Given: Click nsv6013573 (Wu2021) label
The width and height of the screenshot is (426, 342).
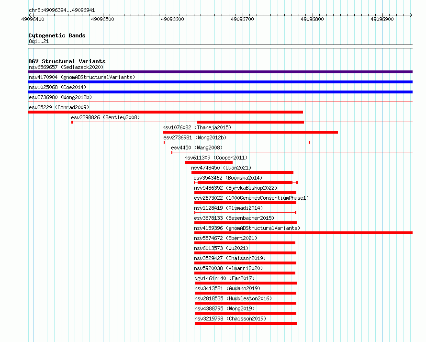Looking at the screenshot, I should coord(221,248).
